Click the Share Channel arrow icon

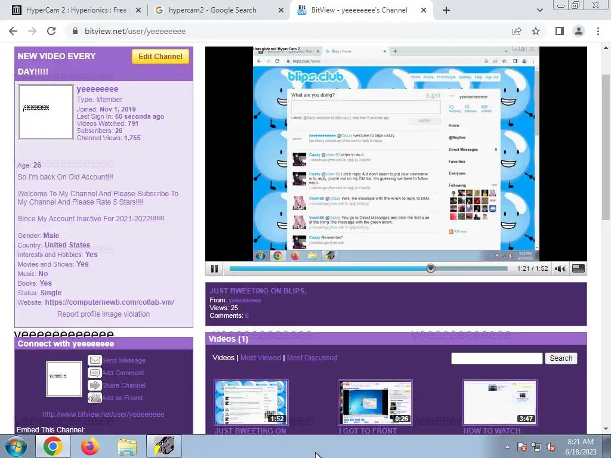95,385
